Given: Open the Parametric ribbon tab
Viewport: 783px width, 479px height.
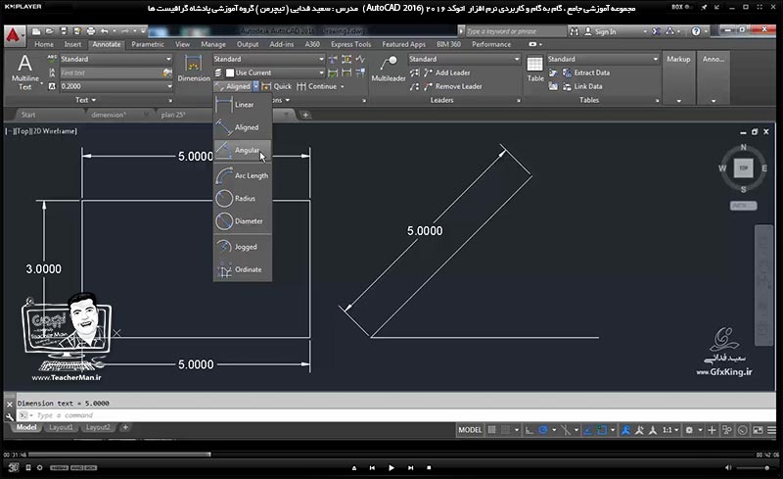Looking at the screenshot, I should point(148,44).
